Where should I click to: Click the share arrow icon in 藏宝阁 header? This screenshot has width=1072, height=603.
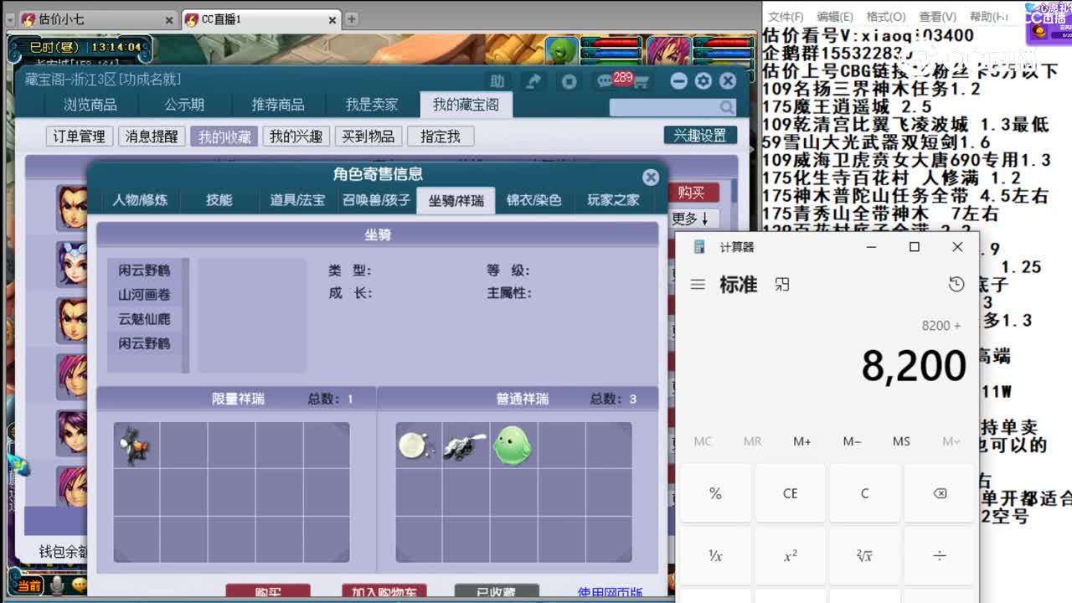[x=533, y=81]
